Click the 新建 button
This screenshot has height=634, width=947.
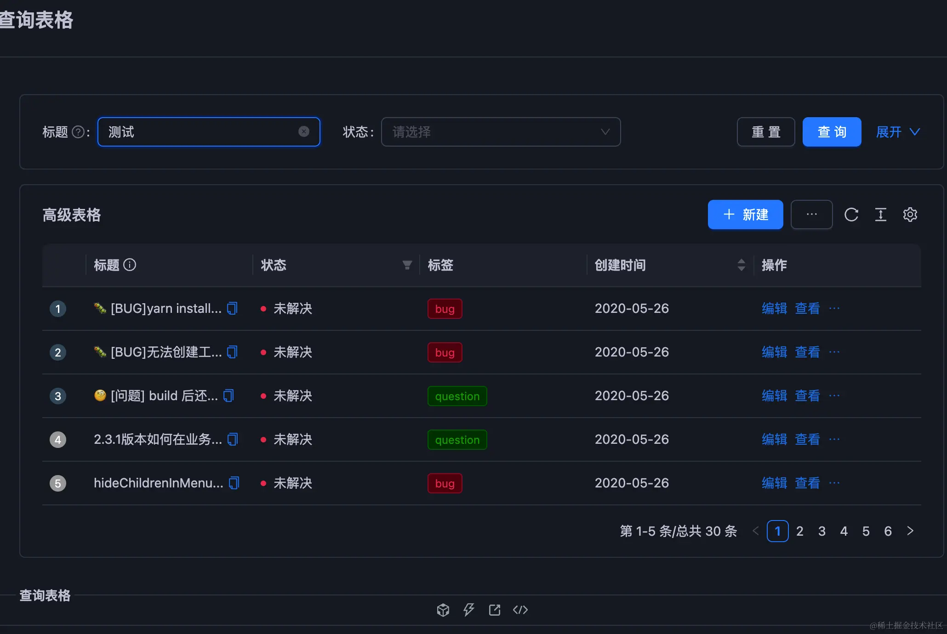pyautogui.click(x=745, y=215)
